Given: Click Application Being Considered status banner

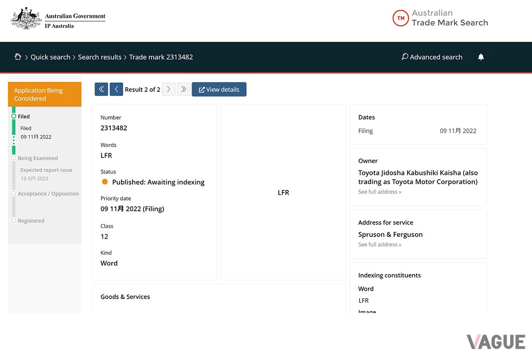Looking at the screenshot, I should coord(45,95).
